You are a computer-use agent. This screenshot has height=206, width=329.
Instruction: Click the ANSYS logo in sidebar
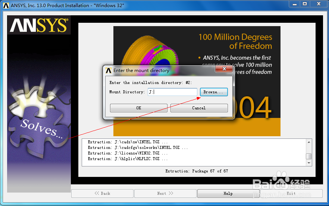(39, 25)
